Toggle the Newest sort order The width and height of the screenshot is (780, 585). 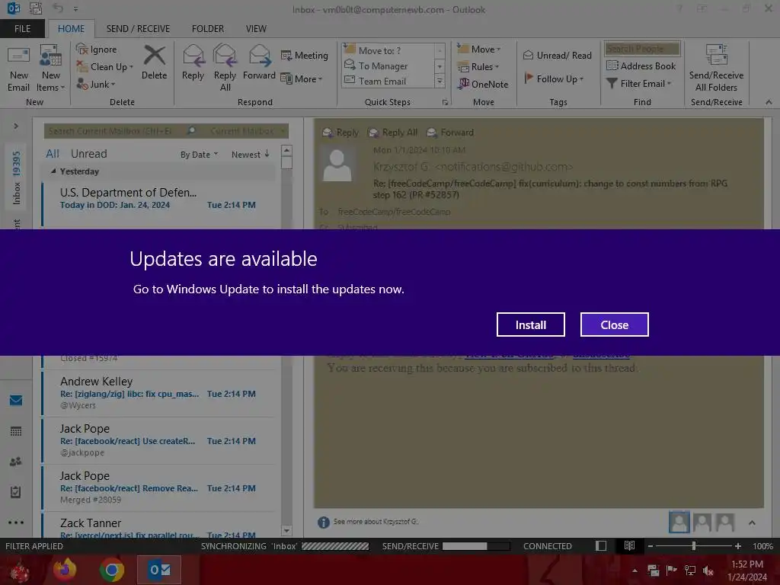[250, 155]
